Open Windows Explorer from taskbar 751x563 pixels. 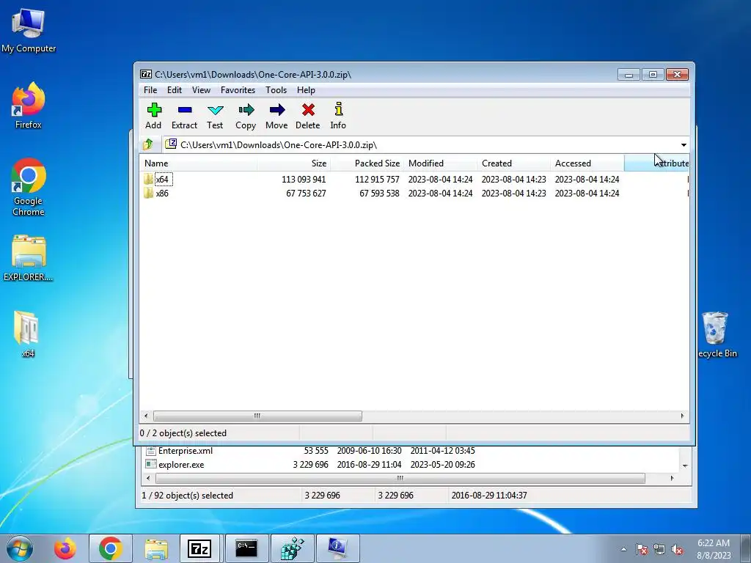coord(156,548)
